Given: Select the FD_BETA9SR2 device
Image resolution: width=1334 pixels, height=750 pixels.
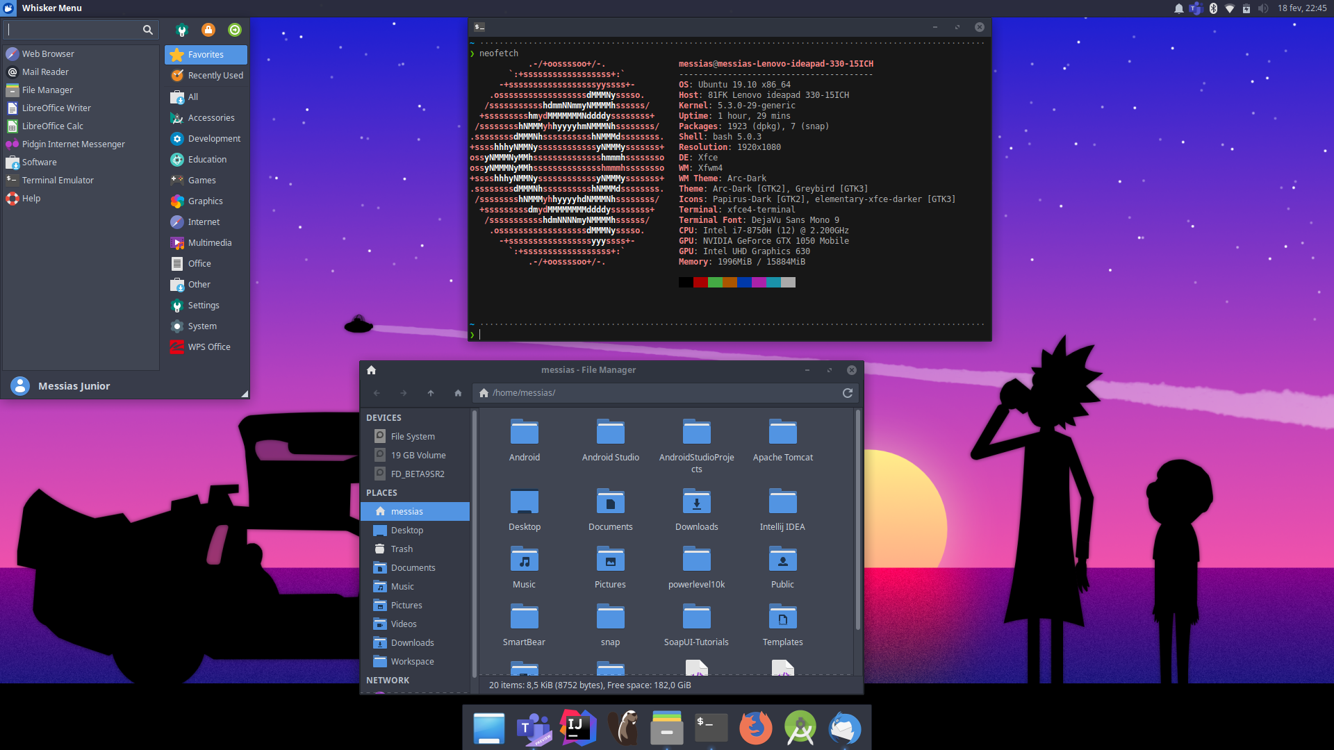Looking at the screenshot, I should [x=415, y=474].
